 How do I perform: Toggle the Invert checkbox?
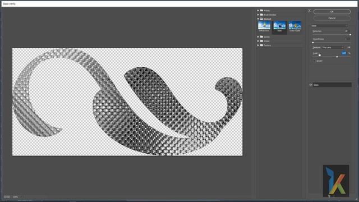(x=314, y=61)
